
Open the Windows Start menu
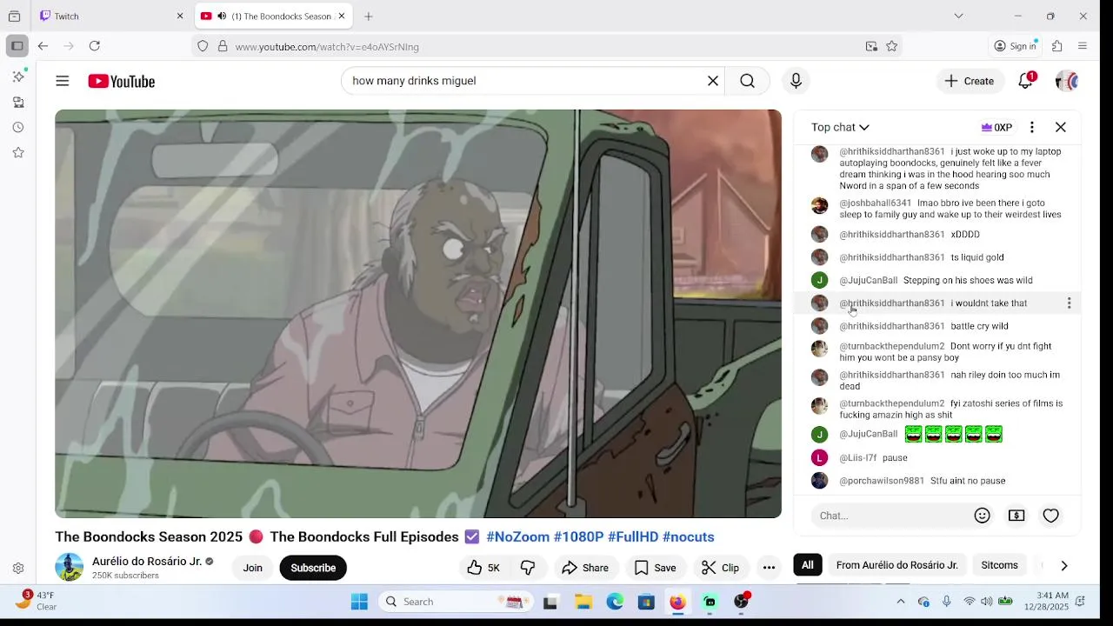click(359, 602)
